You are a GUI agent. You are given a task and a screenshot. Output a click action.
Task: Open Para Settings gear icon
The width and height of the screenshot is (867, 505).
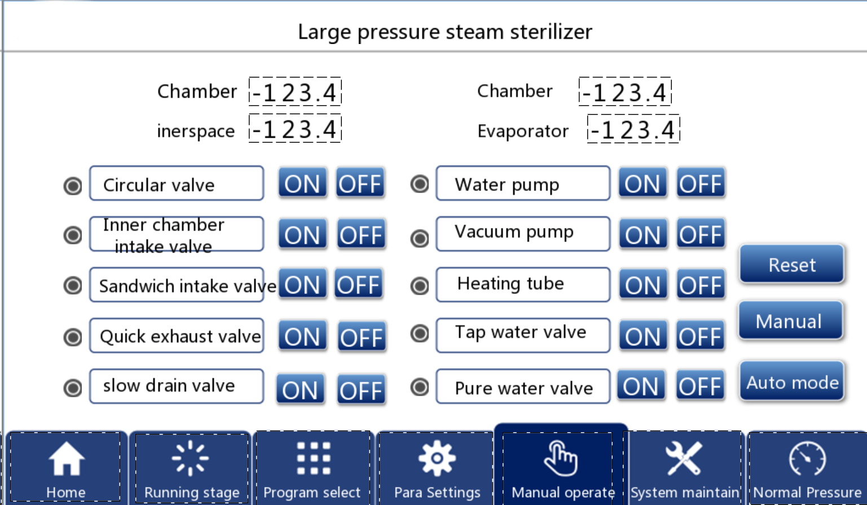click(437, 458)
